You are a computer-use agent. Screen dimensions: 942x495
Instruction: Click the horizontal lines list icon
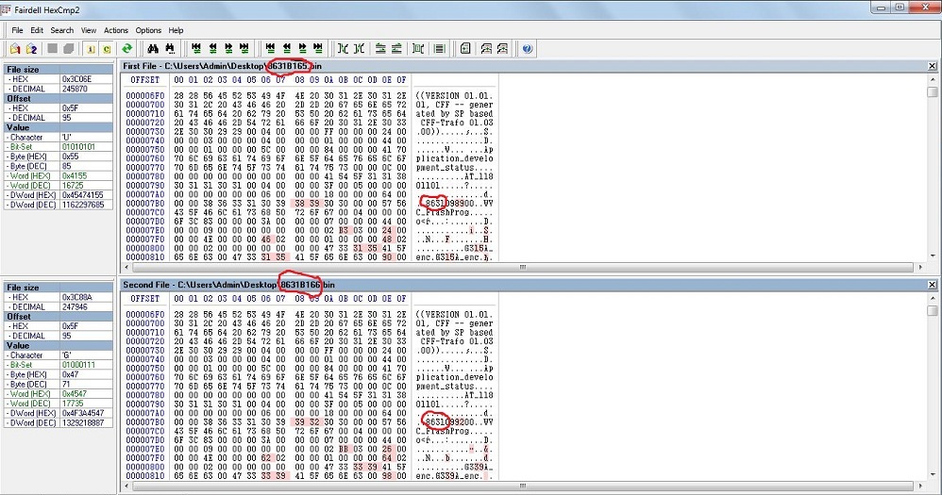[x=439, y=49]
